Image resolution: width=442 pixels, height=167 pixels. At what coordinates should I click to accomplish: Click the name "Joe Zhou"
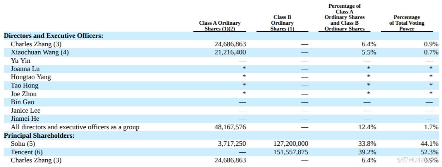[x=24, y=94]
